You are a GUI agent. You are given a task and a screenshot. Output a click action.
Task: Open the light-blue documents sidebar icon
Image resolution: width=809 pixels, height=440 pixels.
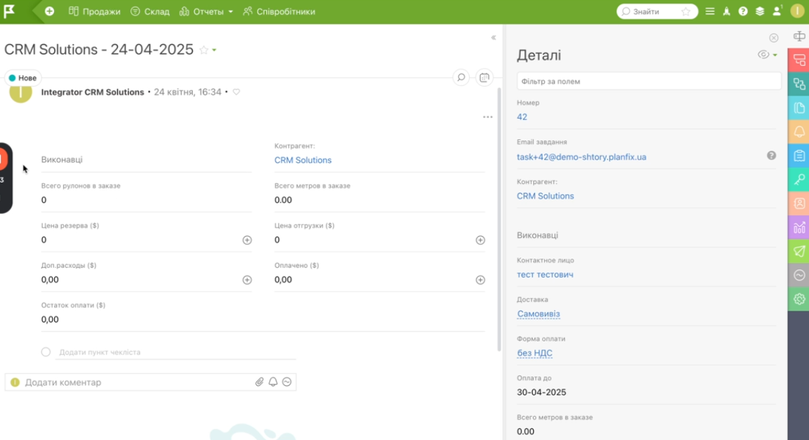click(799, 108)
